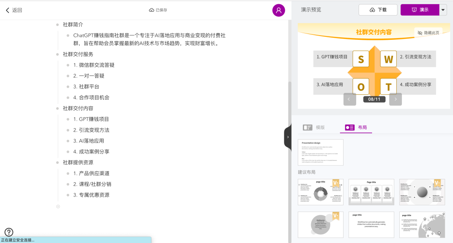Click the 返回 back label
The image size is (453, 243).
[x=17, y=10]
